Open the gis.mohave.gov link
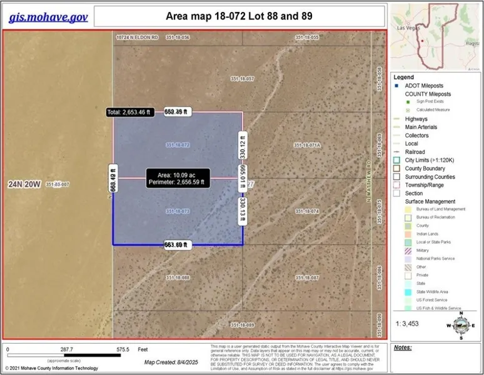This screenshot has width=484, height=375. coord(48,17)
